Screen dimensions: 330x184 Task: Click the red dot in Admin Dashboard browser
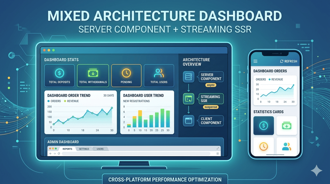[x=50, y=149]
